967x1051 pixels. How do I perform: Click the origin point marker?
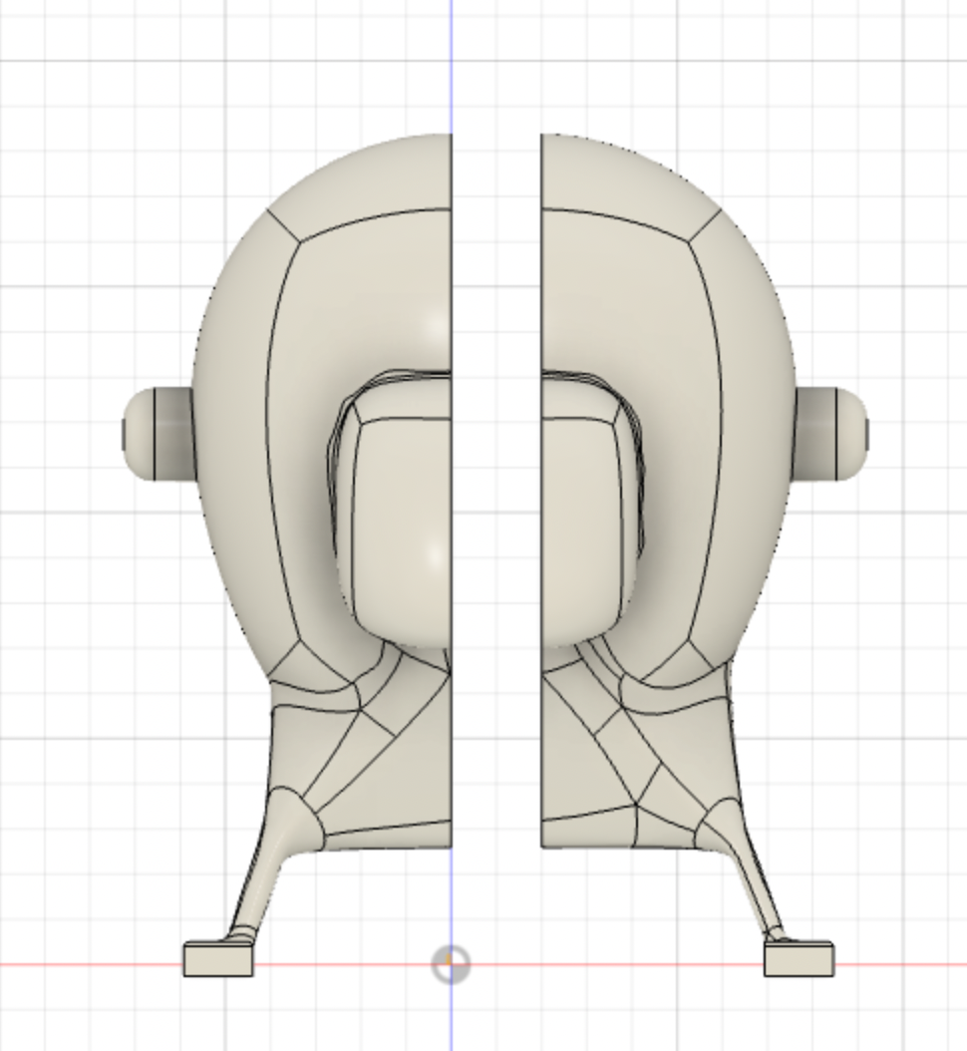(450, 963)
